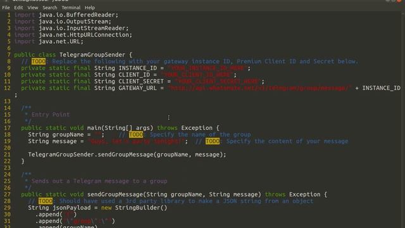Click the highlighted TODO on line 28
The width and height of the screenshot is (405, 228).
[x=46, y=201]
